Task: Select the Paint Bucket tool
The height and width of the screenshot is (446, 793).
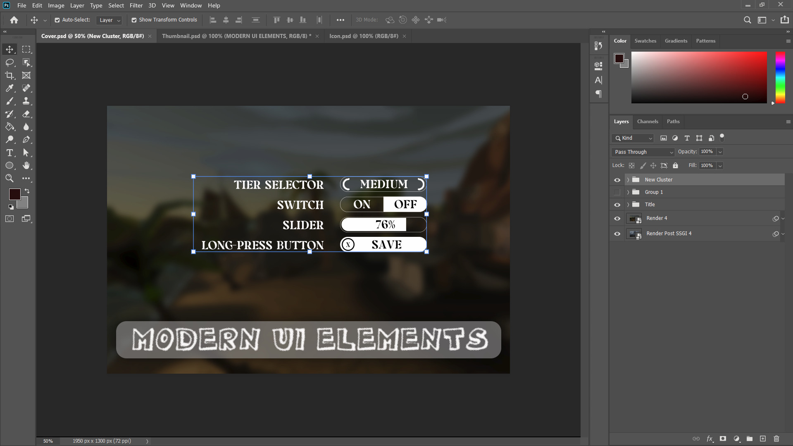Action: [x=10, y=127]
